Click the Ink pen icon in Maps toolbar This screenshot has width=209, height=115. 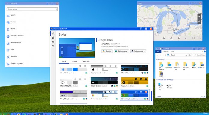pos(186,38)
